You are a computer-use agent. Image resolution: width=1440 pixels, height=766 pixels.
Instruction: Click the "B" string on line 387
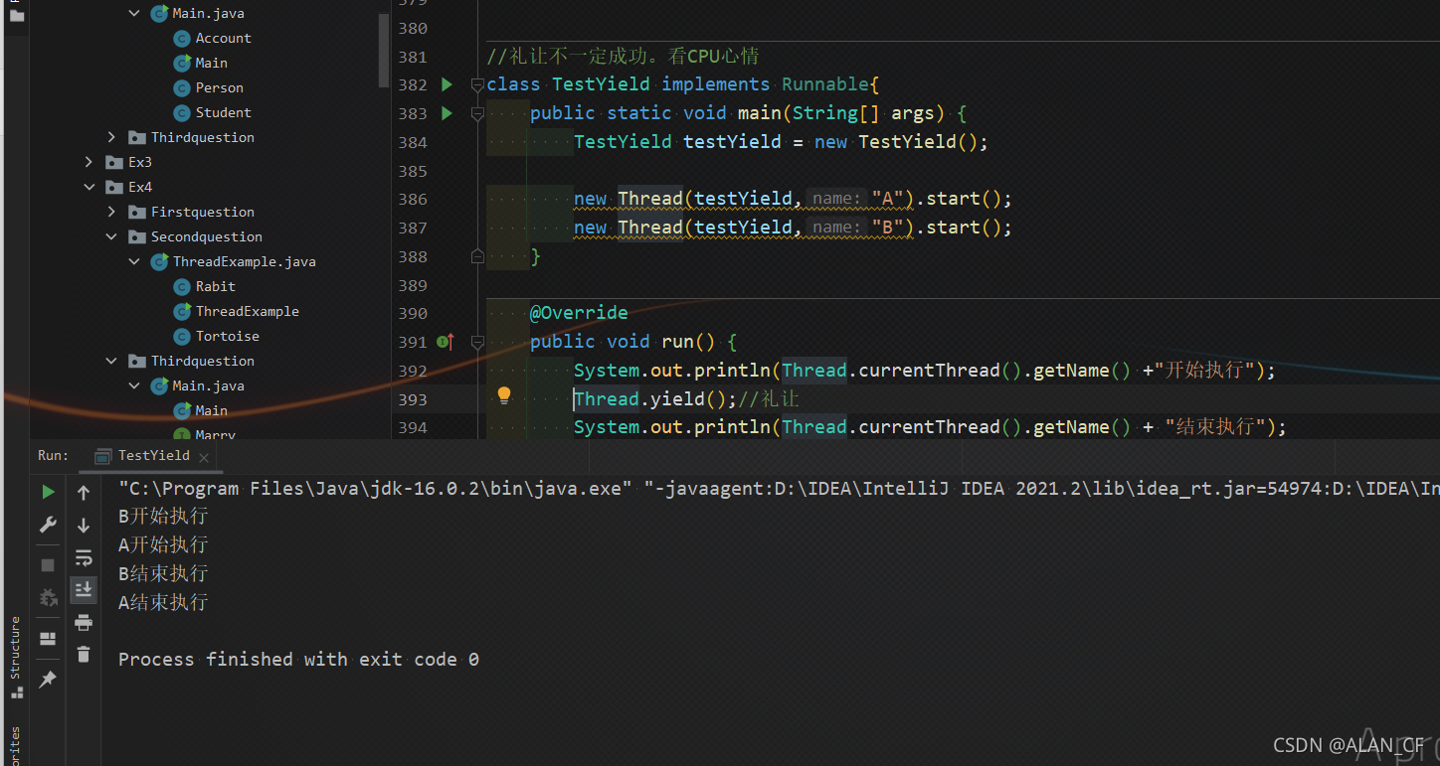coord(888,228)
